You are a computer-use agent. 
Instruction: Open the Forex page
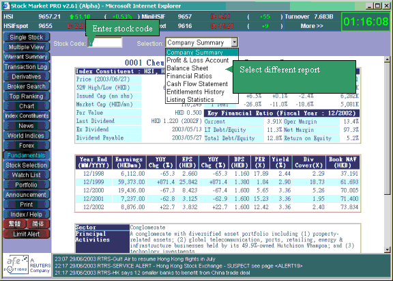click(x=27, y=146)
